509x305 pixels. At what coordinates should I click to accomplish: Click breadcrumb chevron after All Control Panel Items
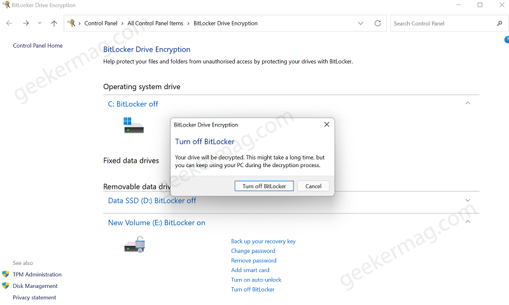click(188, 24)
